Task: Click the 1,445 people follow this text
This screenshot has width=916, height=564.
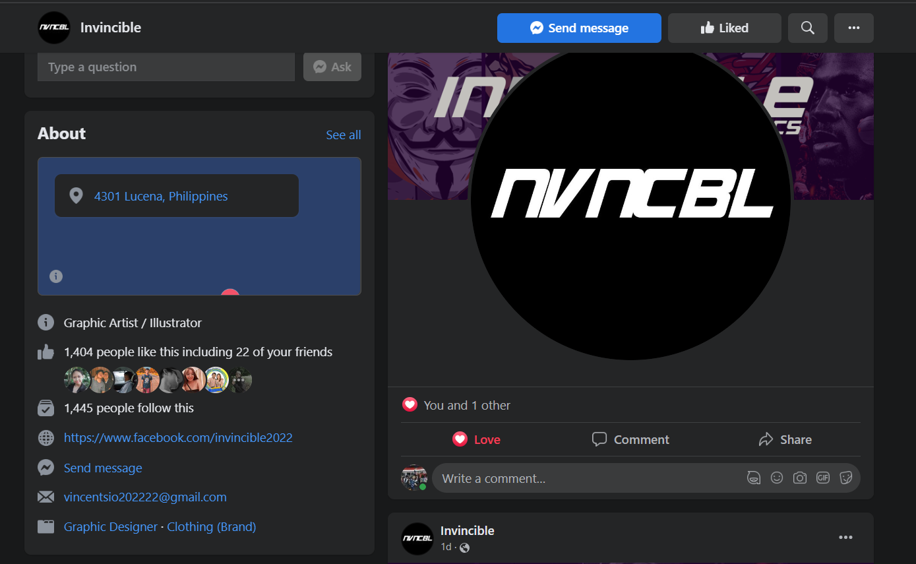Action: [x=129, y=408]
